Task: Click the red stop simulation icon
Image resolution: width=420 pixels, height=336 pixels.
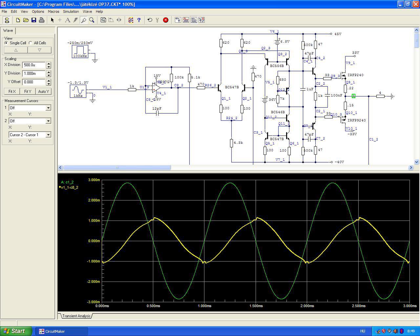Action: point(166,20)
